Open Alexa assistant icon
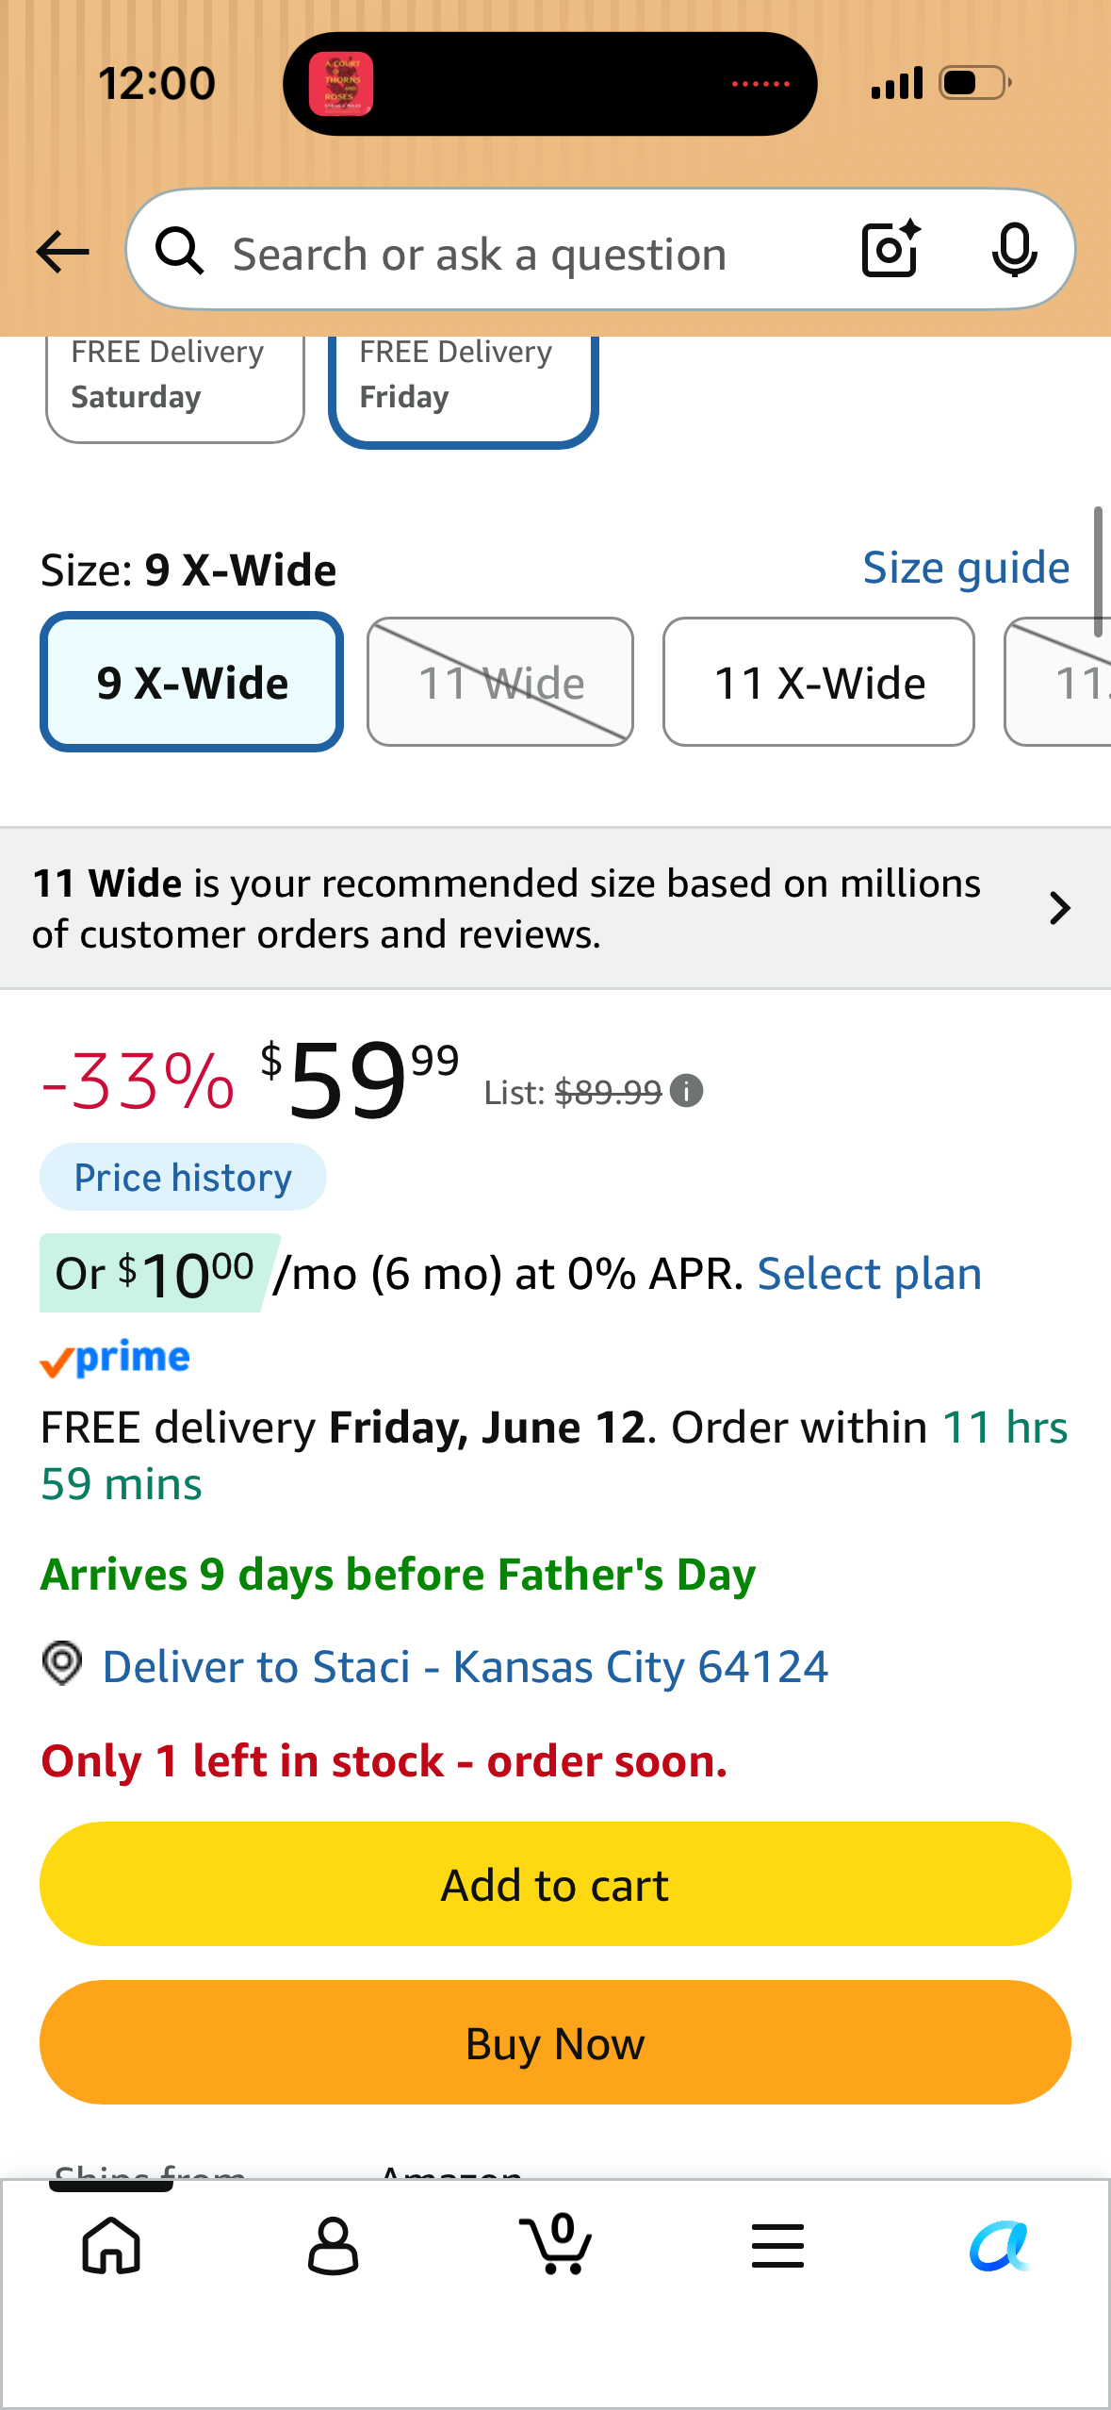 pos(1000,2245)
